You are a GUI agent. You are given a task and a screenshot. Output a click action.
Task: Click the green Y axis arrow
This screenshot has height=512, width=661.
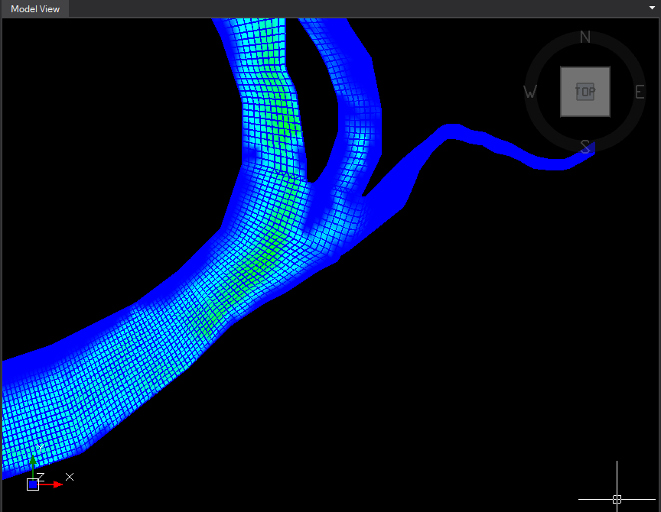coord(33,466)
